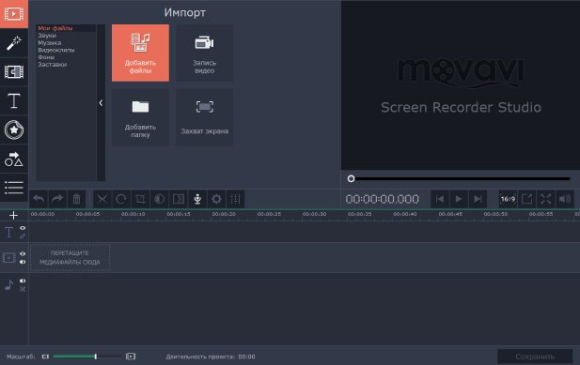Image resolution: width=580 pixels, height=365 pixels.
Task: Open color adjustments icon
Action: pyautogui.click(x=160, y=199)
